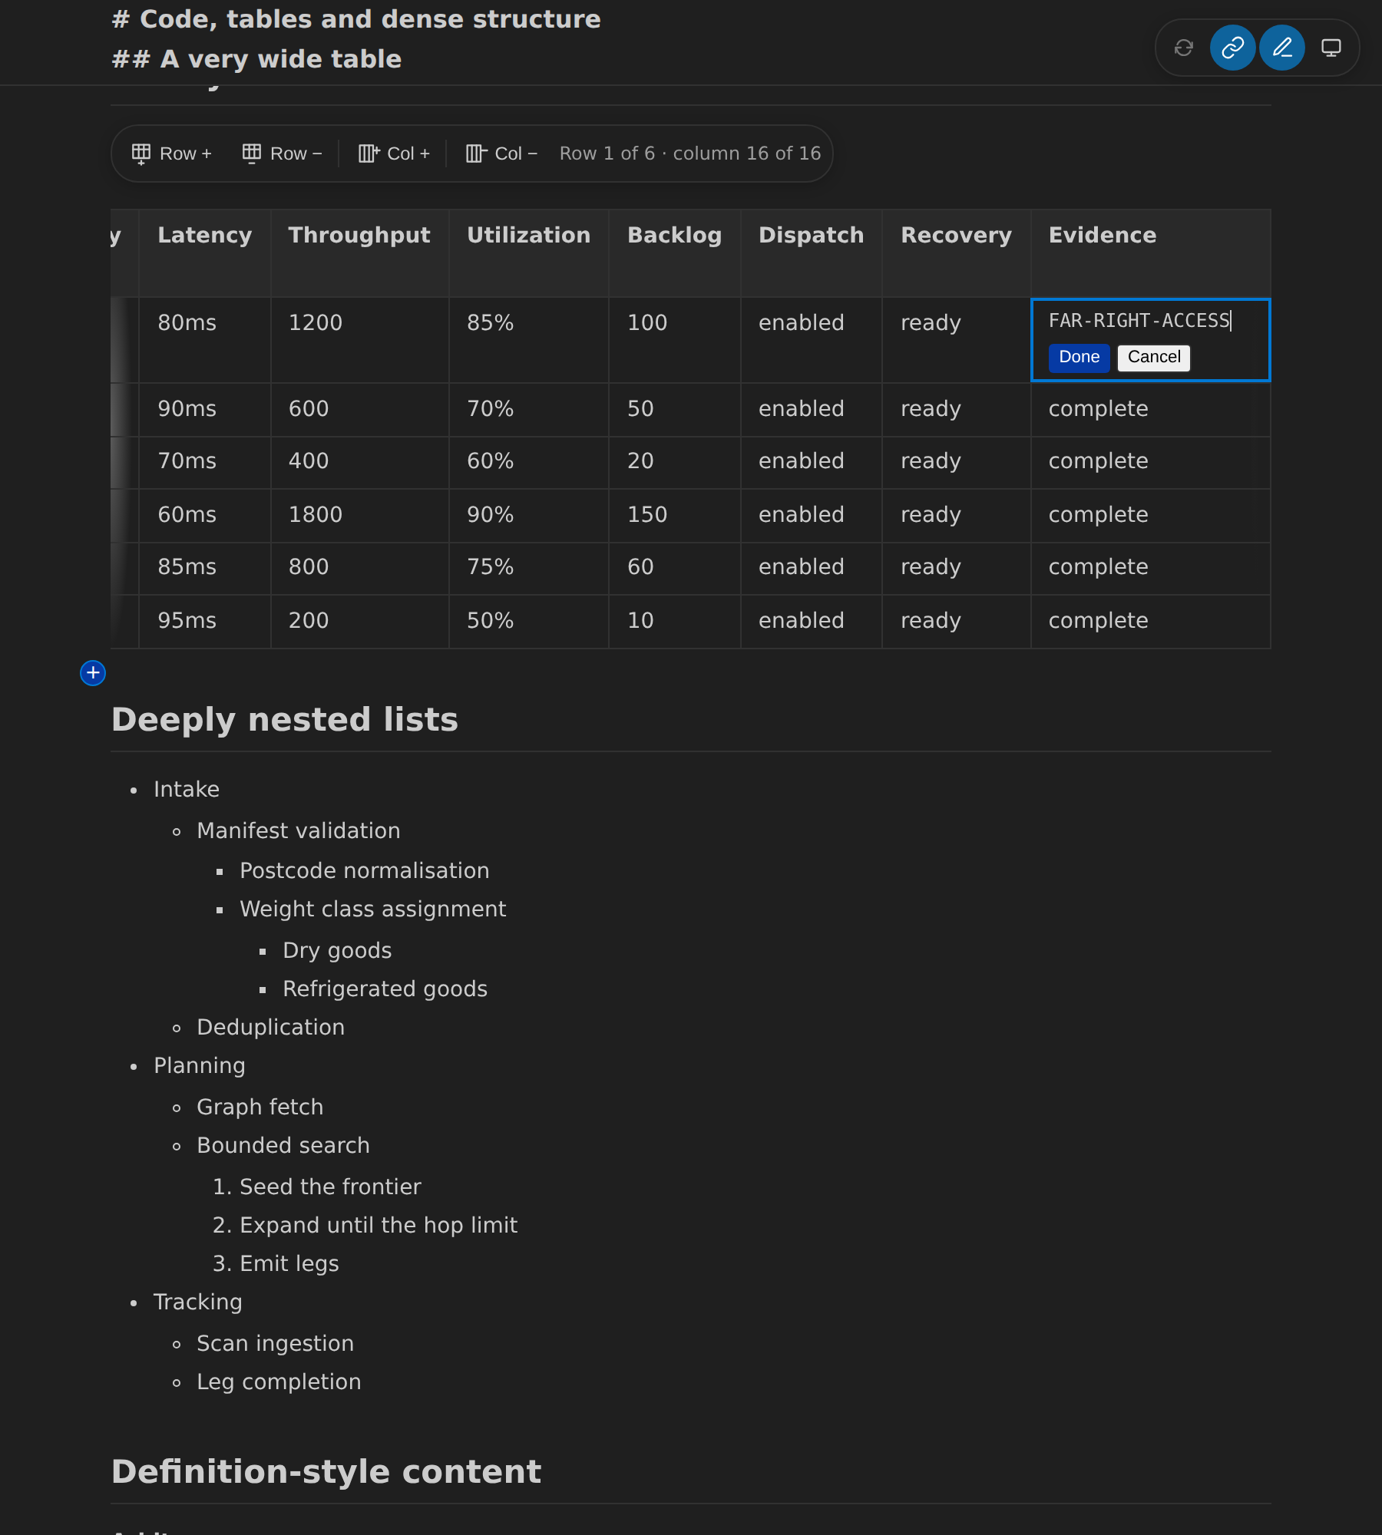Click the refresh sync icon
This screenshot has height=1535, width=1382.
pos(1184,48)
